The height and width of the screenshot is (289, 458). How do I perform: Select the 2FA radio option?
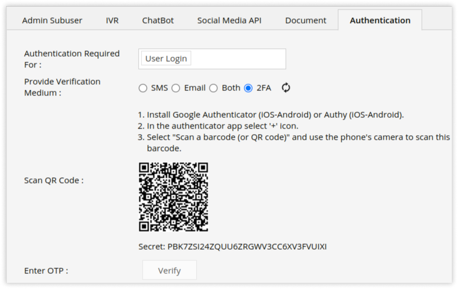click(x=248, y=88)
